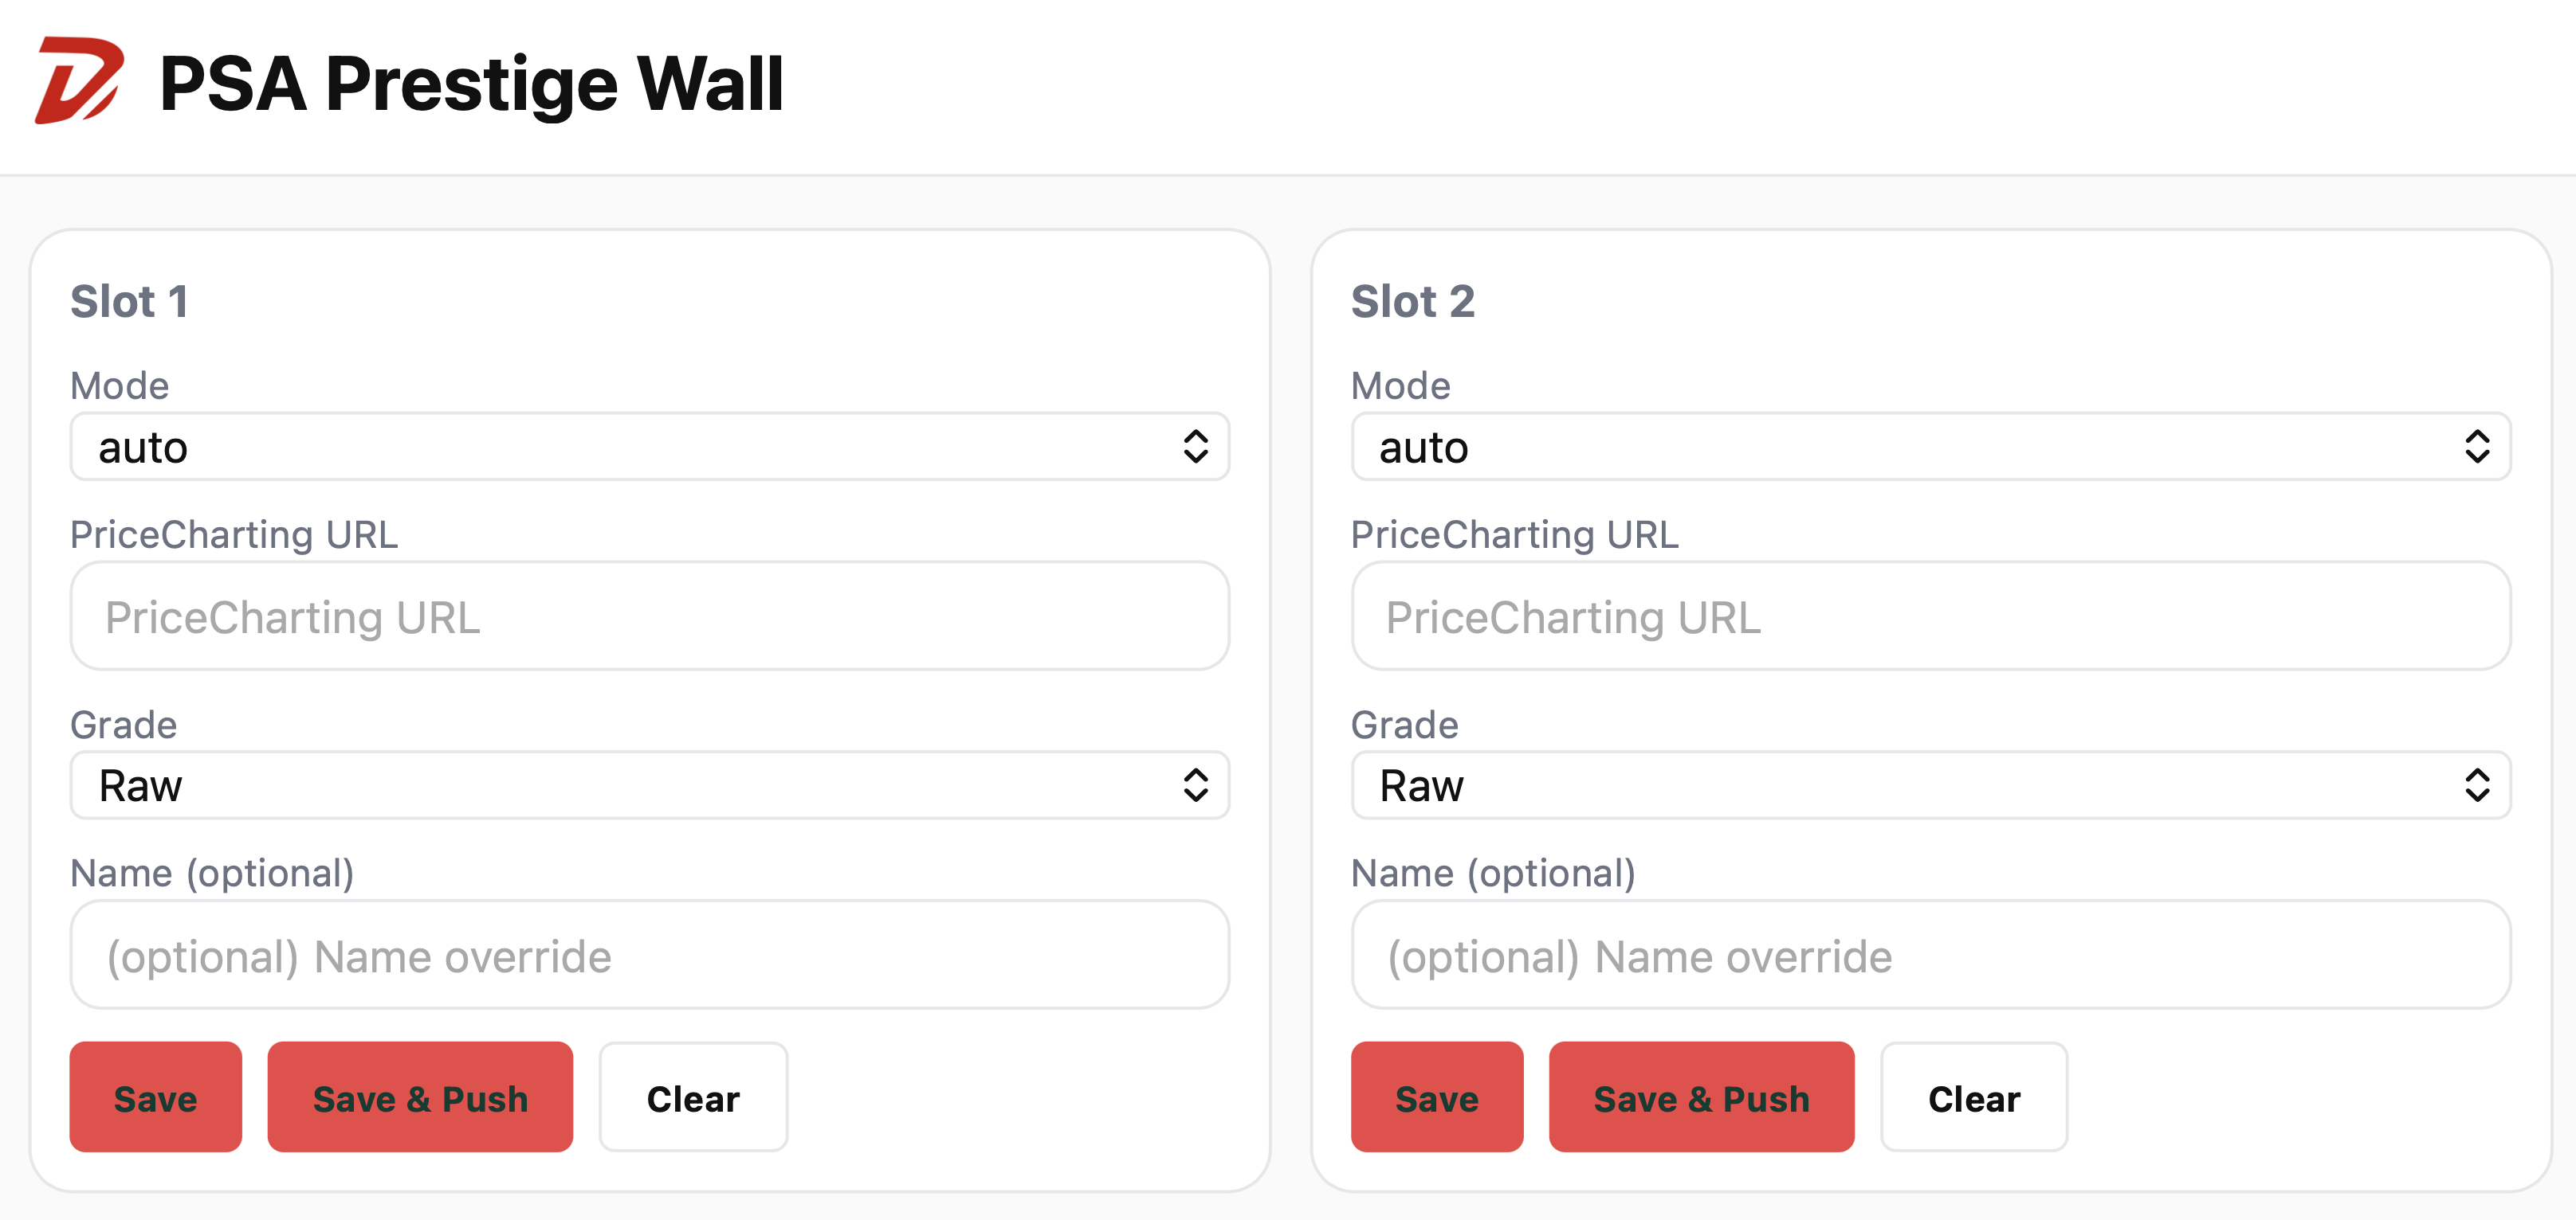2576x1220 pixels.
Task: Click the Slot 1 Mode chevron arrows
Action: pos(1195,447)
